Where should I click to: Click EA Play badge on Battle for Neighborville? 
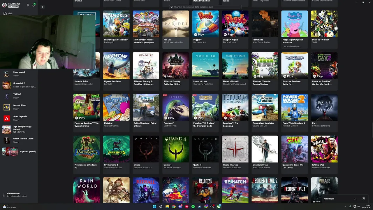pos(288,76)
